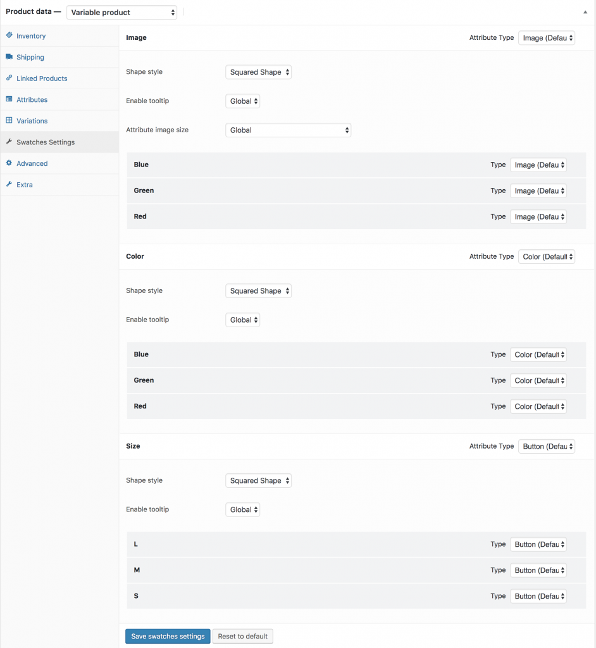Viewport: 596px width, 648px height.
Task: Click the Save swatches settings button
Action: pos(167,636)
